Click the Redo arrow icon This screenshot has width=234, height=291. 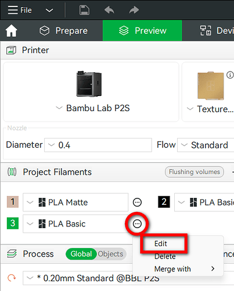click(x=134, y=10)
